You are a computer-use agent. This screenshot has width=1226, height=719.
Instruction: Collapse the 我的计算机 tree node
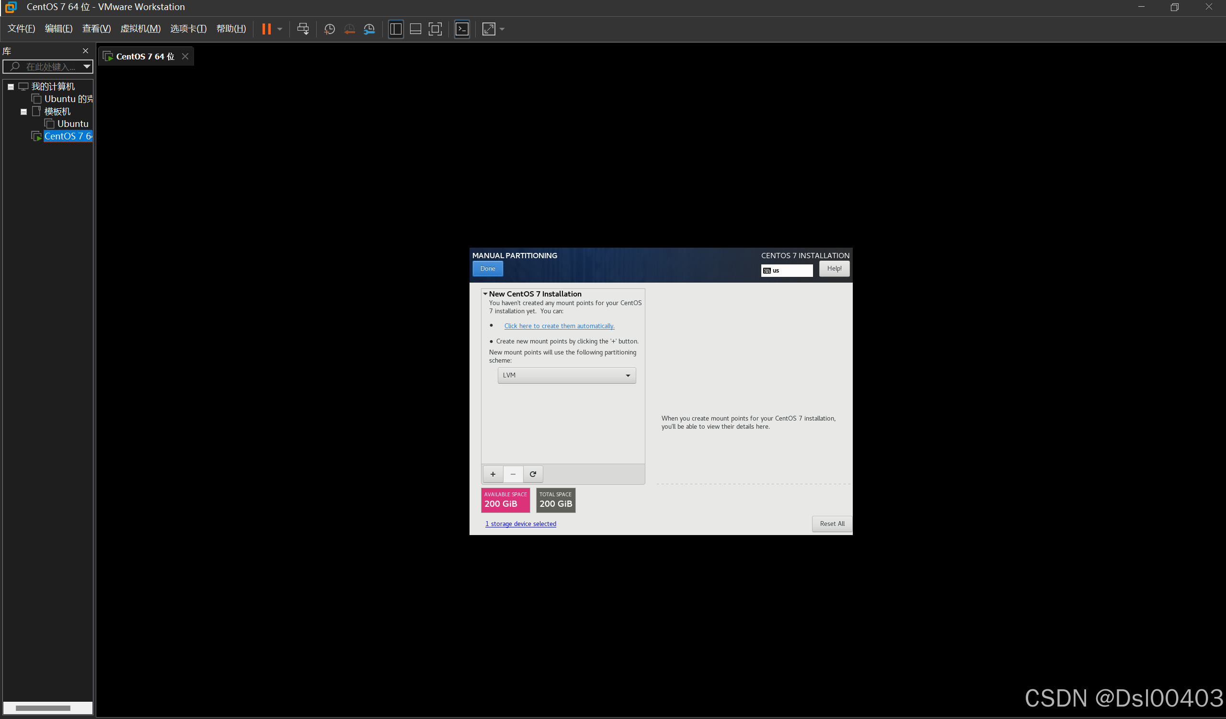(x=11, y=87)
